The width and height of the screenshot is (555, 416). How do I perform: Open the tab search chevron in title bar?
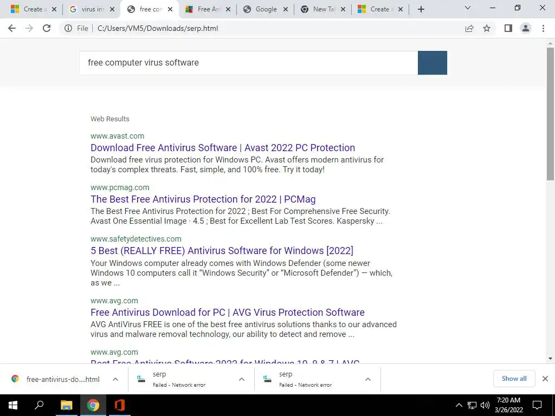[x=468, y=8]
